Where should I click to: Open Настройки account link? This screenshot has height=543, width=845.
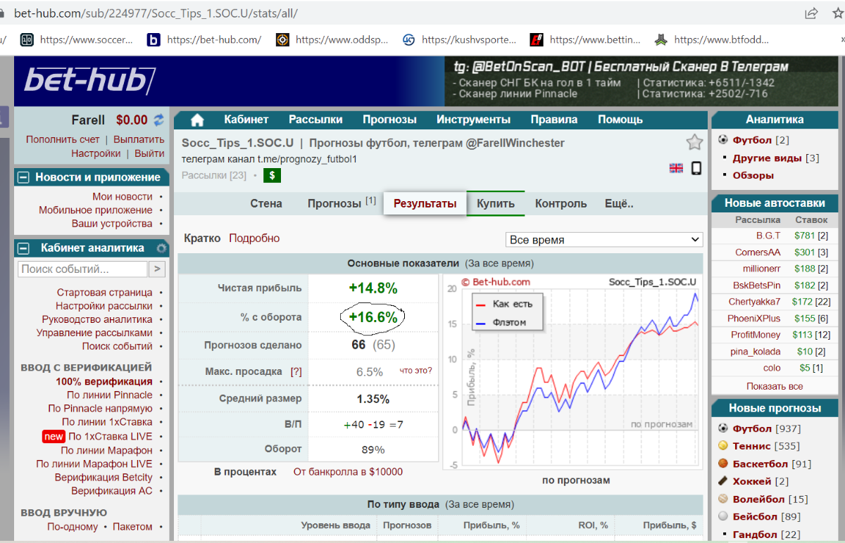tap(96, 153)
